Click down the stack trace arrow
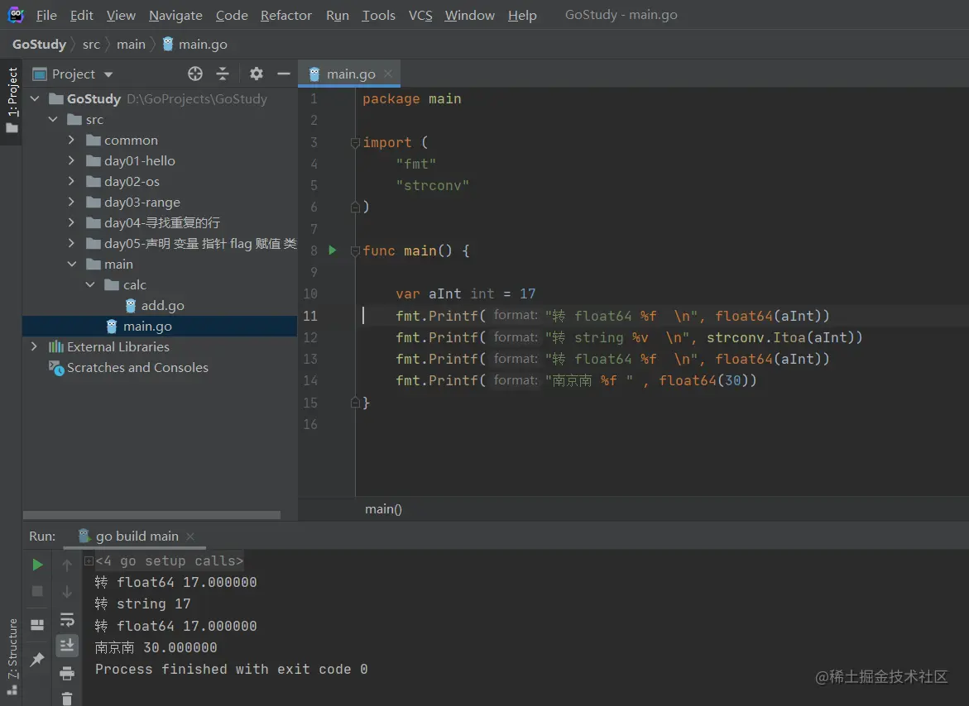Image resolution: width=969 pixels, height=706 pixels. (67, 592)
